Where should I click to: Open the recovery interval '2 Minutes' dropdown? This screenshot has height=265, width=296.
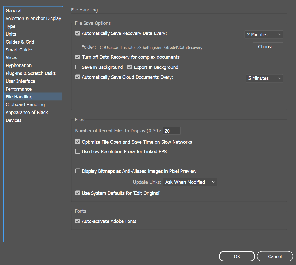point(264,34)
